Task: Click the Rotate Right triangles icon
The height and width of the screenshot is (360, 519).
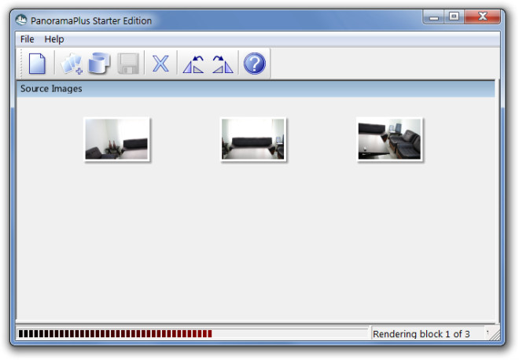Action: point(223,64)
